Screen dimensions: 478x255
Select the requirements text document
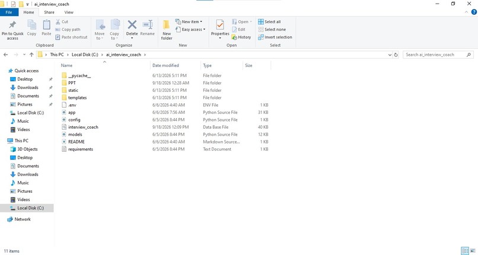coord(81,149)
